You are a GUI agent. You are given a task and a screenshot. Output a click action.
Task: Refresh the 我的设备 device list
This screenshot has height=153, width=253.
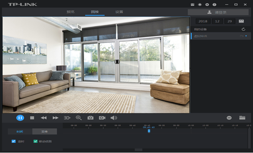point(243,29)
